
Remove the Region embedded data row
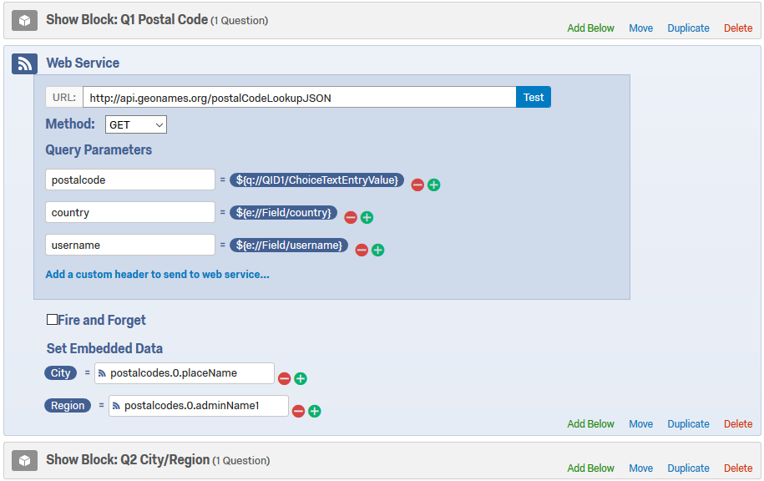299,412
